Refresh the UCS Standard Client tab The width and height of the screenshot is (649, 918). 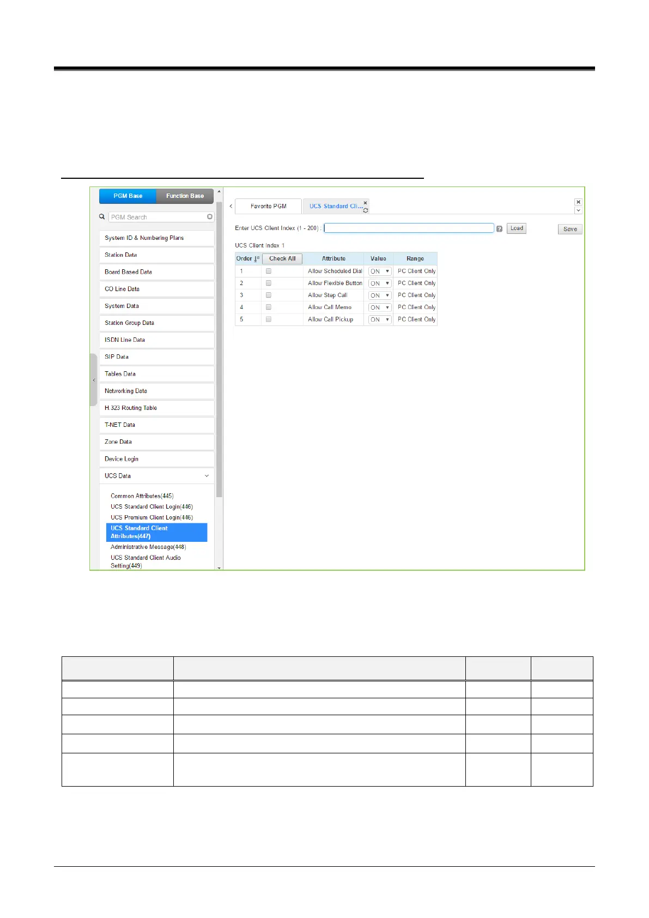[x=366, y=210]
